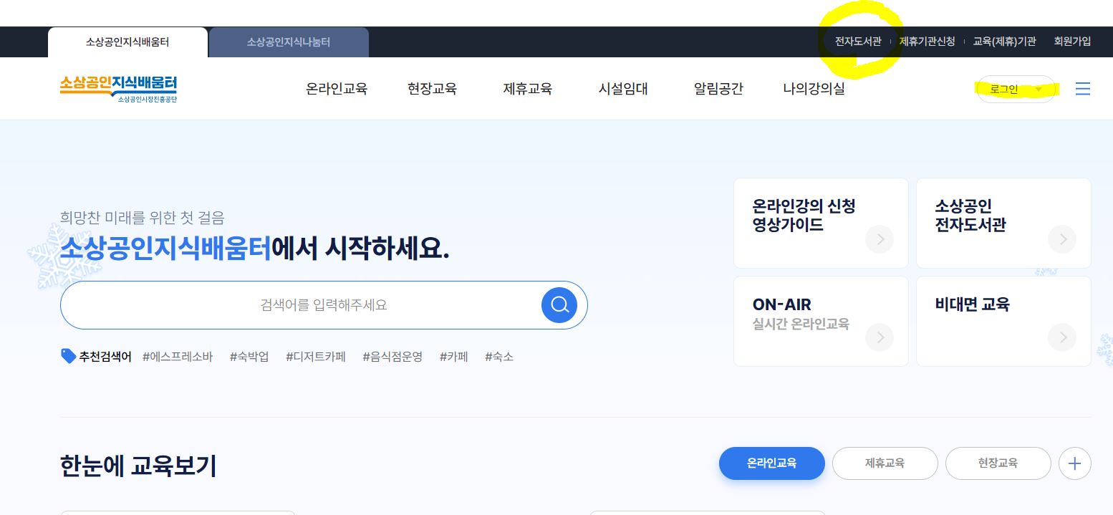Click the plus expander next to education filters
1113x515 pixels.
point(1074,463)
